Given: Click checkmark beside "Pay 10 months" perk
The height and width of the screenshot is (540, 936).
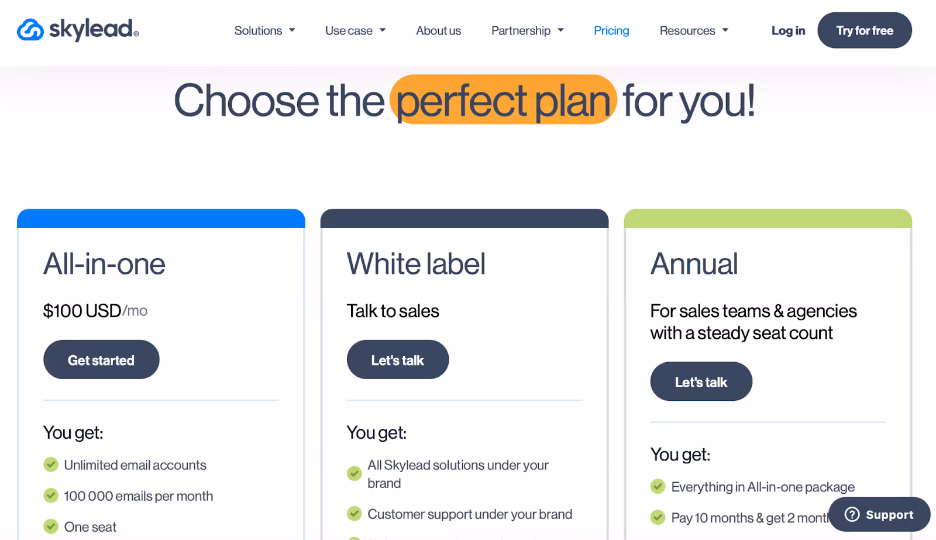Looking at the screenshot, I should click(x=658, y=517).
